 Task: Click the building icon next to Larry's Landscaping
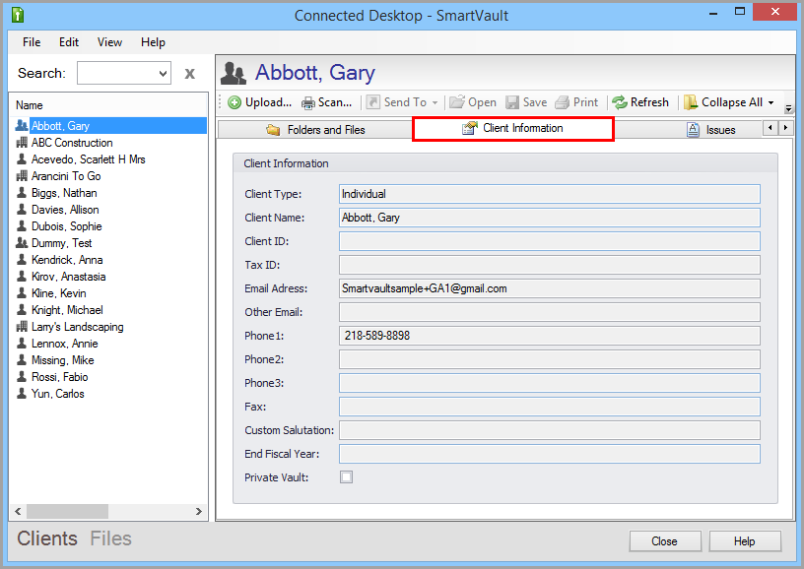tap(22, 326)
